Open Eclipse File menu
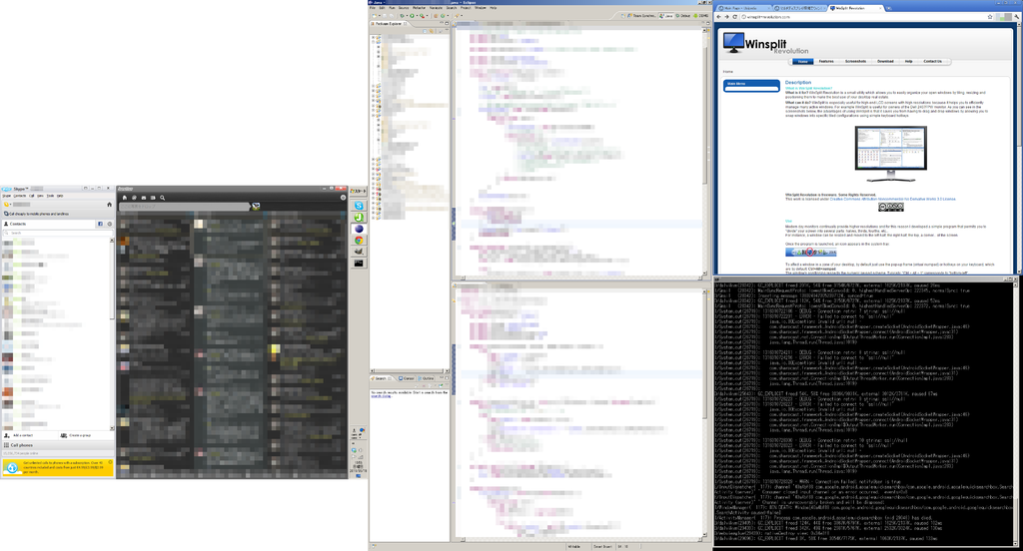 (373, 8)
